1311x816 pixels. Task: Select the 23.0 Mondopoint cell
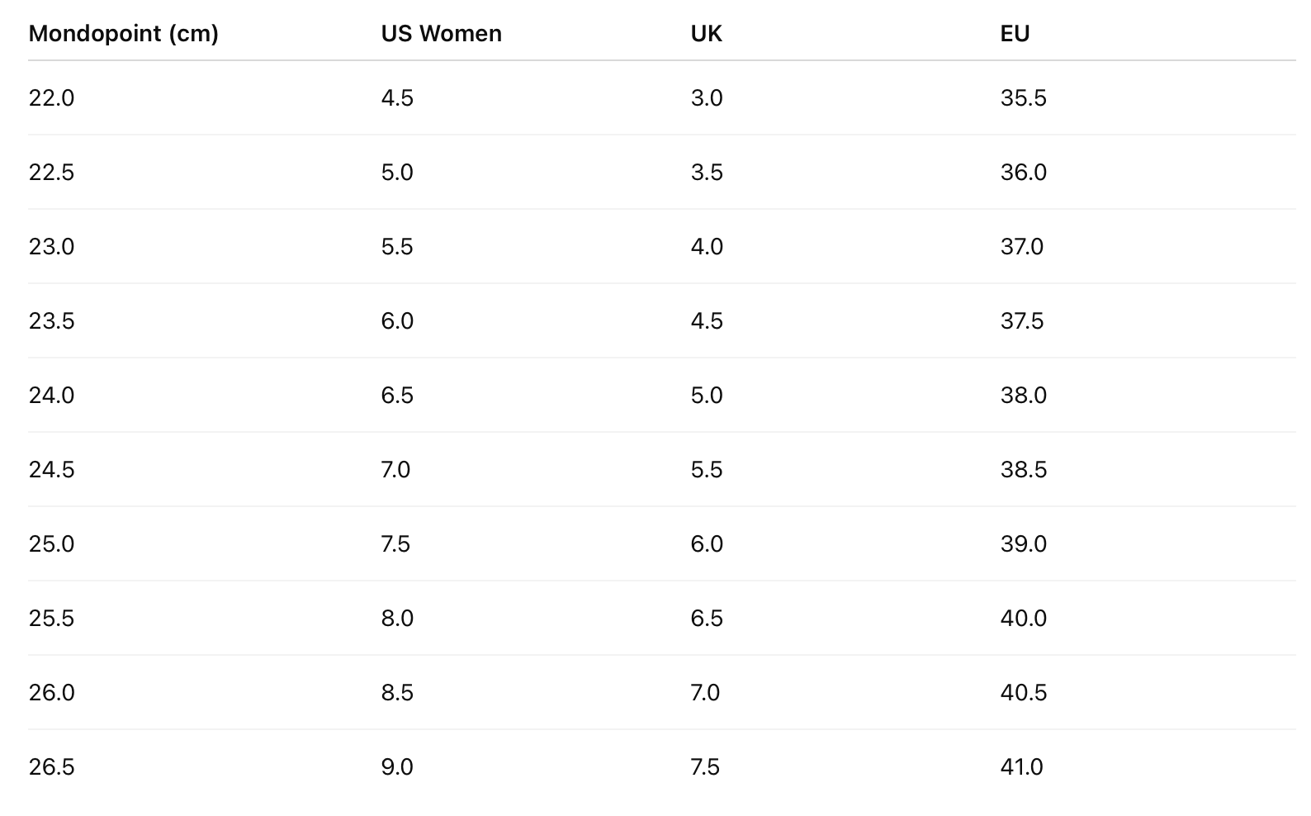(51, 247)
